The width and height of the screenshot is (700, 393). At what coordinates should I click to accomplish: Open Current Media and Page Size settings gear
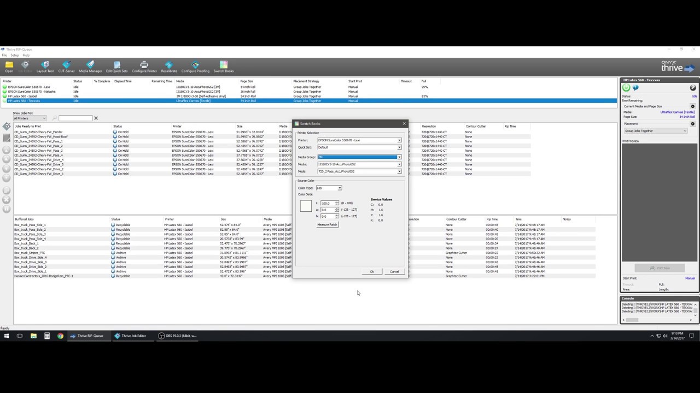693,106
